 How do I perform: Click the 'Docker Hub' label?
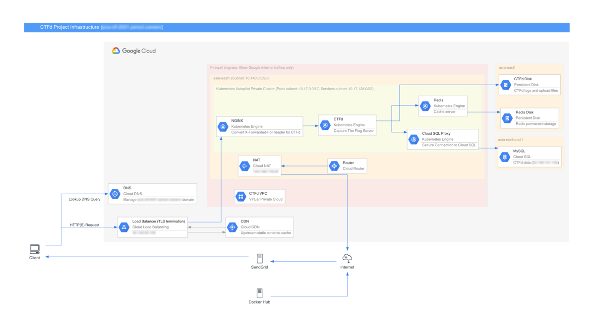[259, 302]
